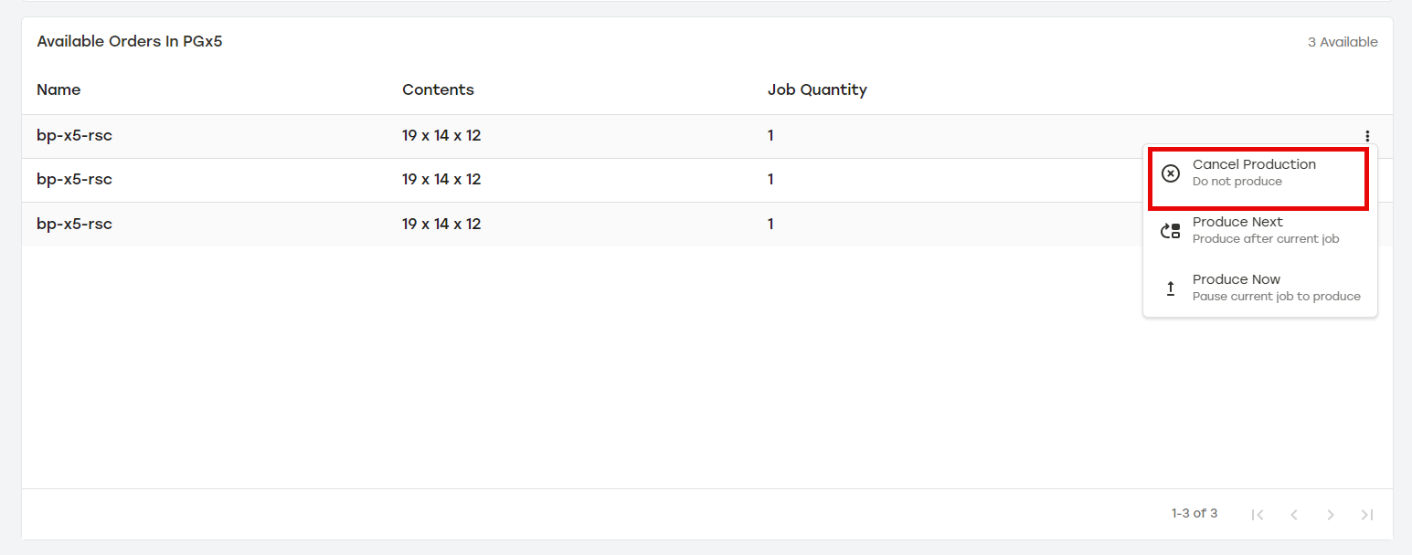Image resolution: width=1412 pixels, height=555 pixels.
Task: Click the 1-3 of 3 pagination text
Action: coord(1194,514)
